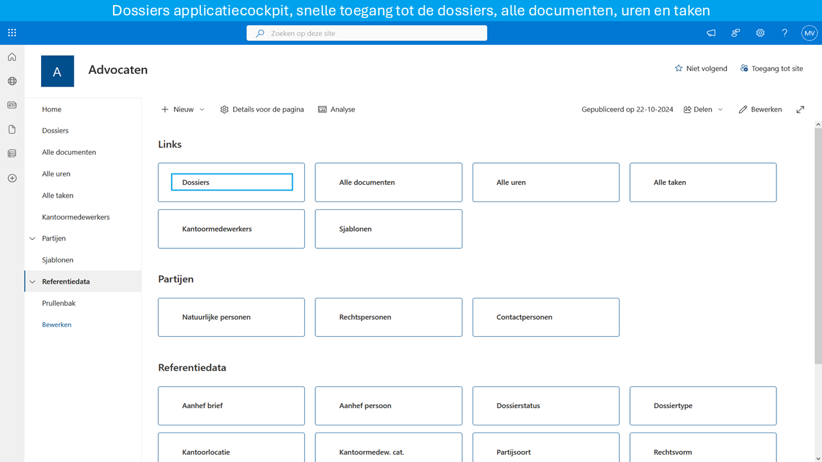Viewport: 822px width, 462px height.
Task: Open the Delen dropdown
Action: pos(703,110)
